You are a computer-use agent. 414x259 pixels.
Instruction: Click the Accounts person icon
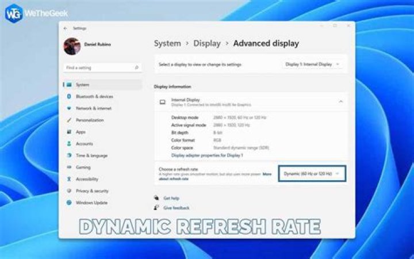69,143
